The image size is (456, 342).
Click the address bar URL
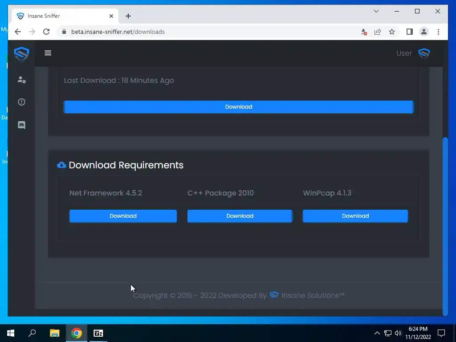pos(118,32)
